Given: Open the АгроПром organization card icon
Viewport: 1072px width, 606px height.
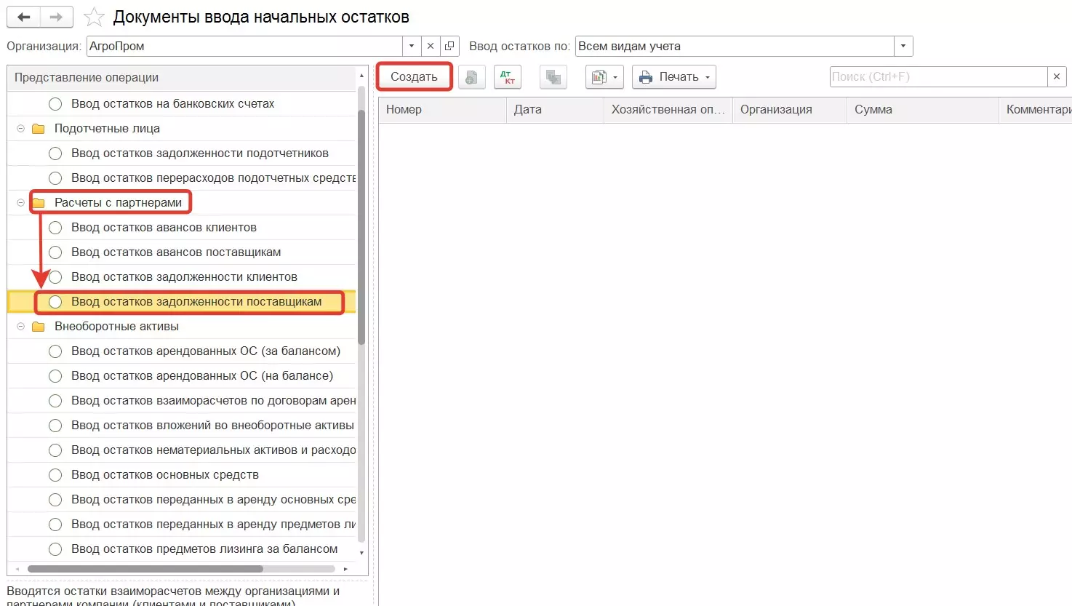Looking at the screenshot, I should point(449,46).
